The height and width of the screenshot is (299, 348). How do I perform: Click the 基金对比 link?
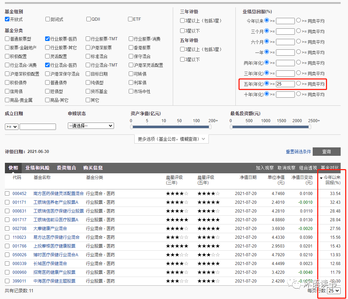329,168
